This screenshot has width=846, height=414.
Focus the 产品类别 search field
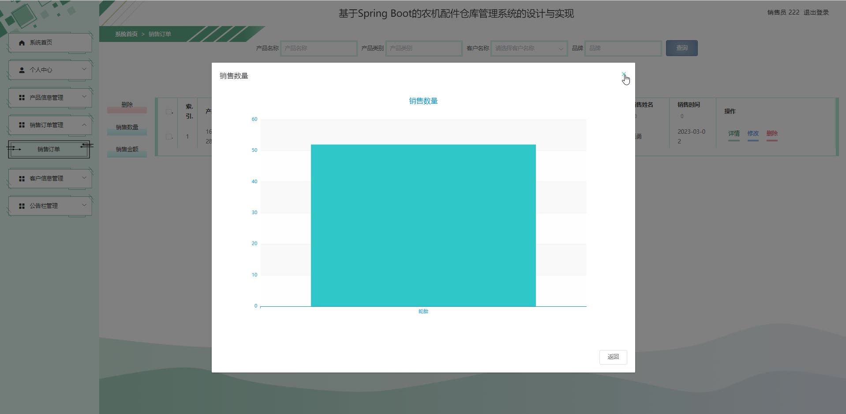click(424, 48)
